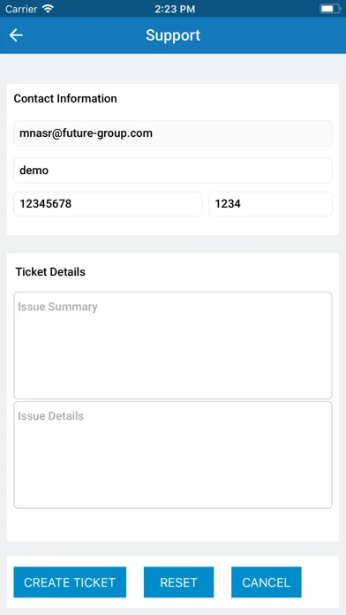Tap the Contact Information heading
346x615 pixels.
click(65, 98)
